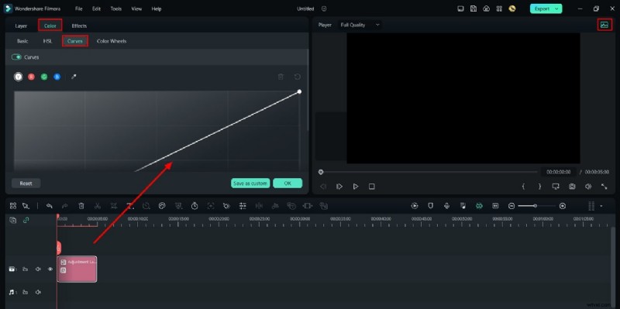The image size is (620, 309).
Task: Click the curves eyedropper tool
Action: (x=74, y=77)
